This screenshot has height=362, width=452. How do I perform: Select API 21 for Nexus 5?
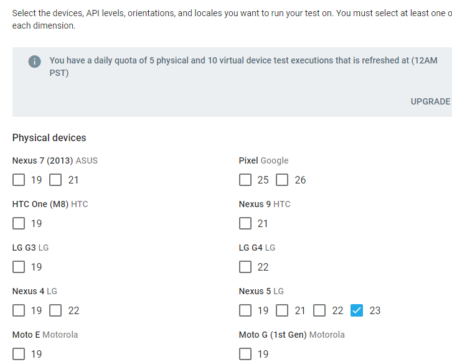[283, 310]
